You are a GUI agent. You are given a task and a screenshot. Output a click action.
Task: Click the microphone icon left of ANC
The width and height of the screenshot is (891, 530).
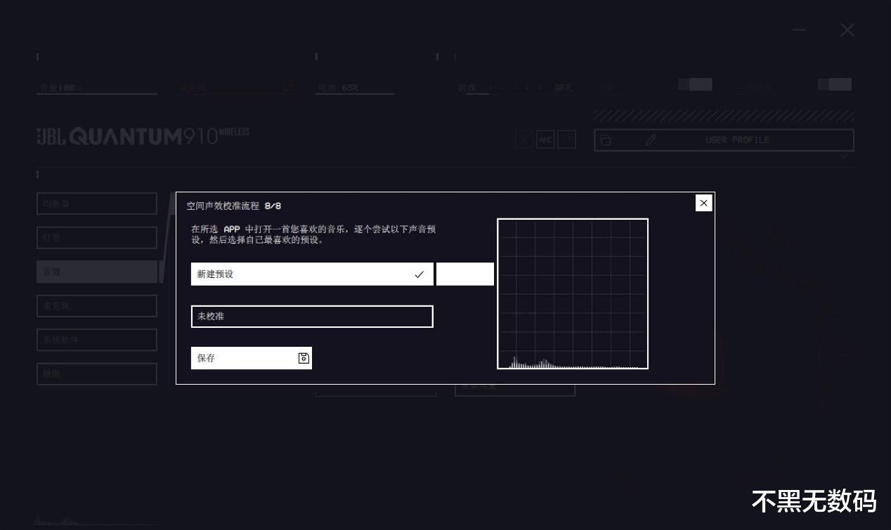click(x=524, y=139)
